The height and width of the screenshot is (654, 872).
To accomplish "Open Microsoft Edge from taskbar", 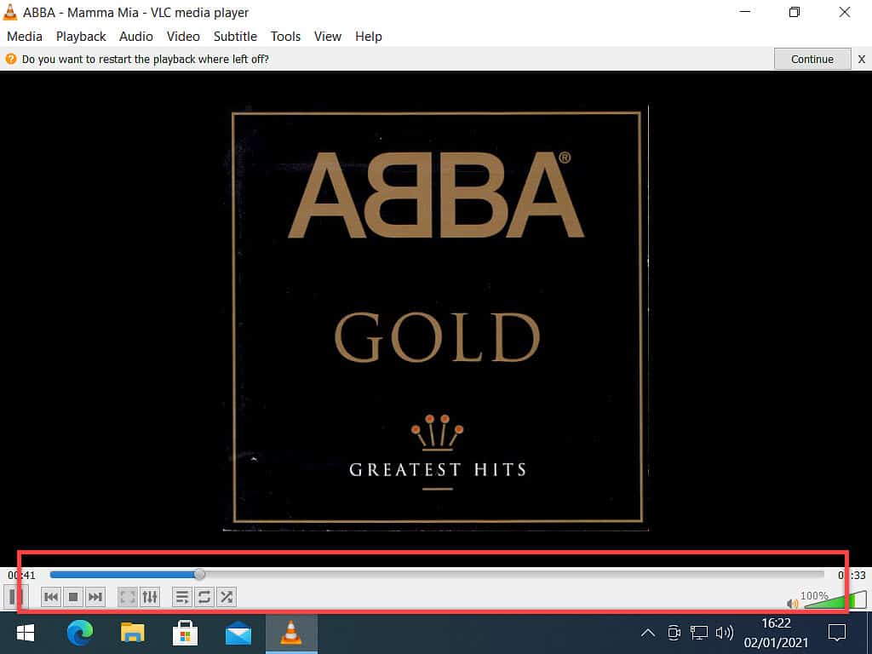I will 80,633.
